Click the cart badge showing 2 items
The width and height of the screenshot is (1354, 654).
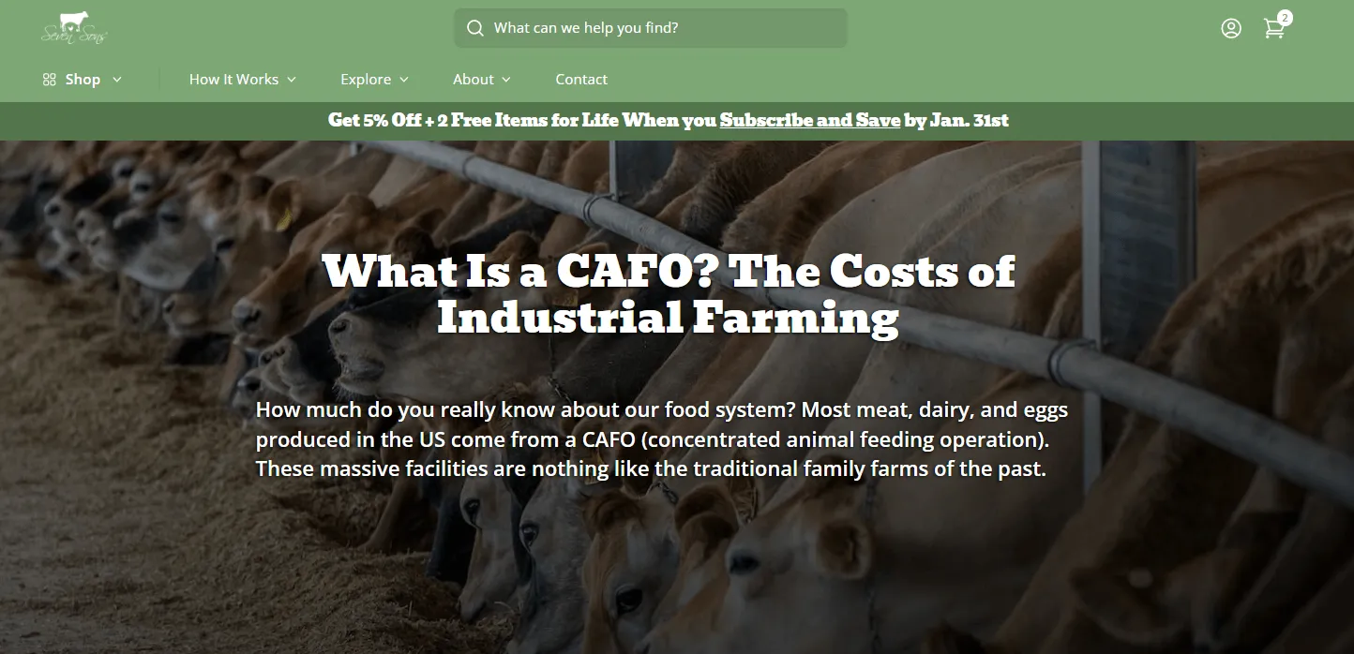pyautogui.click(x=1285, y=17)
